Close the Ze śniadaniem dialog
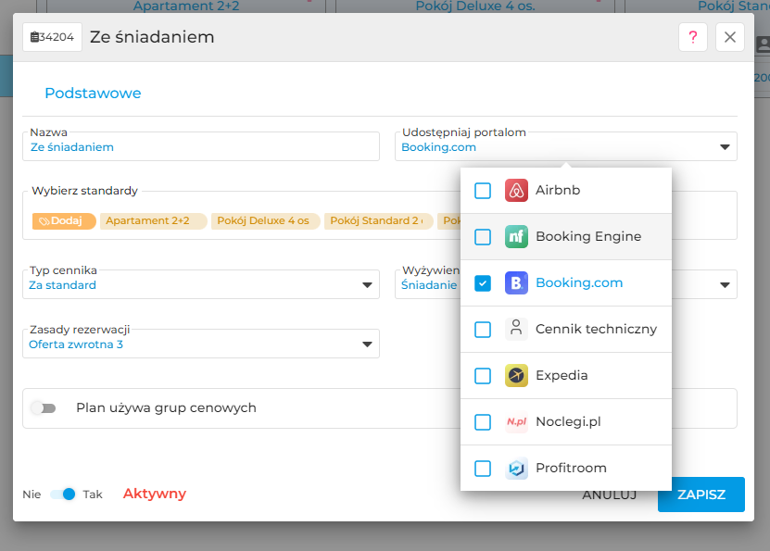The height and width of the screenshot is (551, 770). tap(730, 37)
